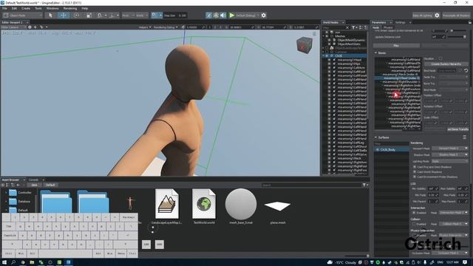Open Edit menu
This screenshot has height=266, width=473.
14,8
